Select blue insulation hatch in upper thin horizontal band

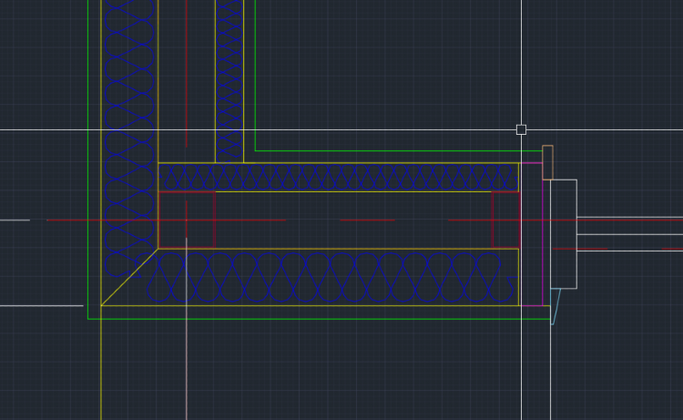pos(337,178)
